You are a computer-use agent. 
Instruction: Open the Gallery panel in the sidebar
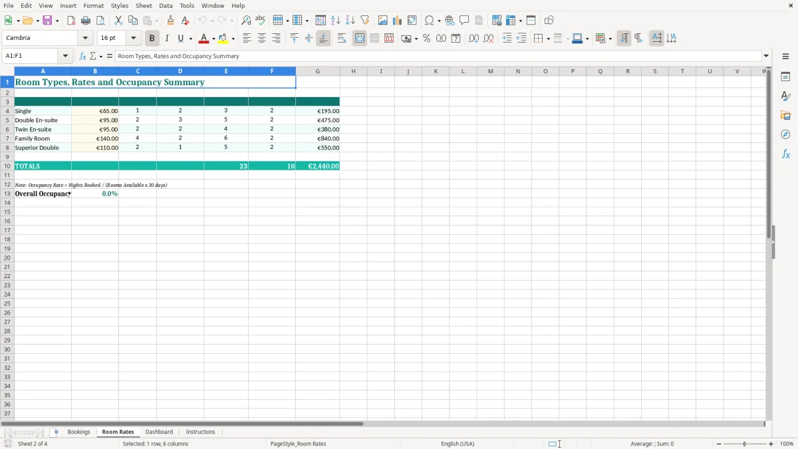pos(785,115)
